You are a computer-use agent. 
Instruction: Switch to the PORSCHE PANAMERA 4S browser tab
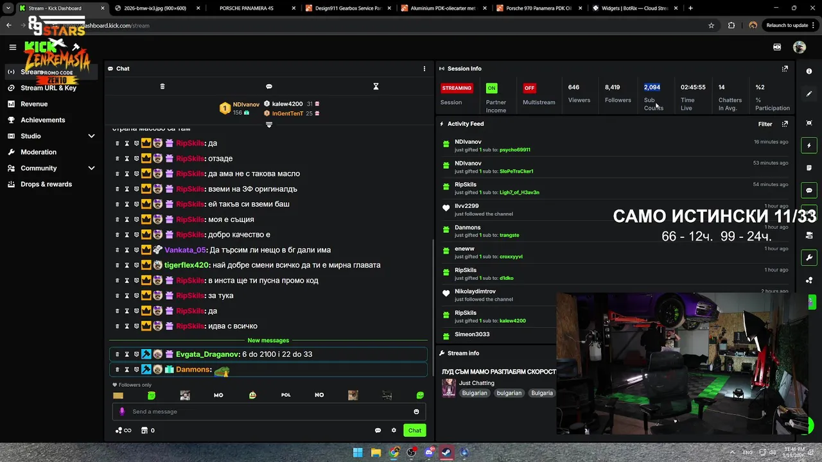coord(246,8)
